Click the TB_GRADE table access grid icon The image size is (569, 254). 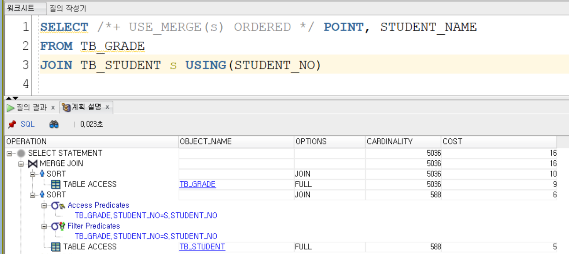(x=56, y=185)
